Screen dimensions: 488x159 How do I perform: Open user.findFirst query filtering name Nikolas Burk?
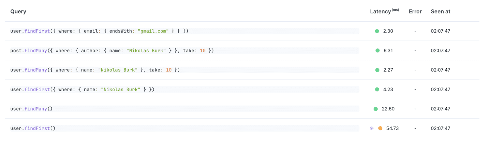coord(82,90)
